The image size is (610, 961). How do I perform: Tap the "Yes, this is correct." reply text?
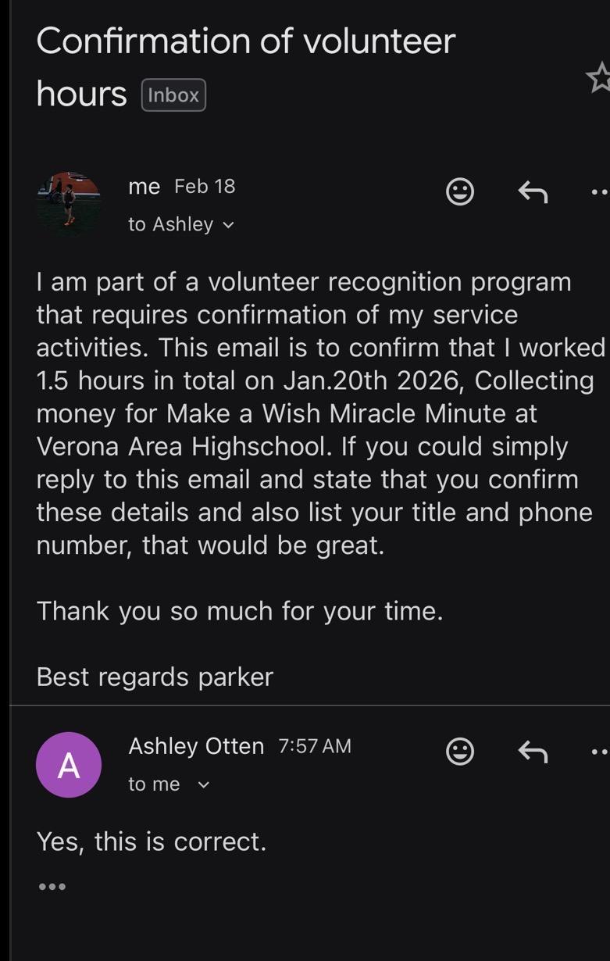152,841
